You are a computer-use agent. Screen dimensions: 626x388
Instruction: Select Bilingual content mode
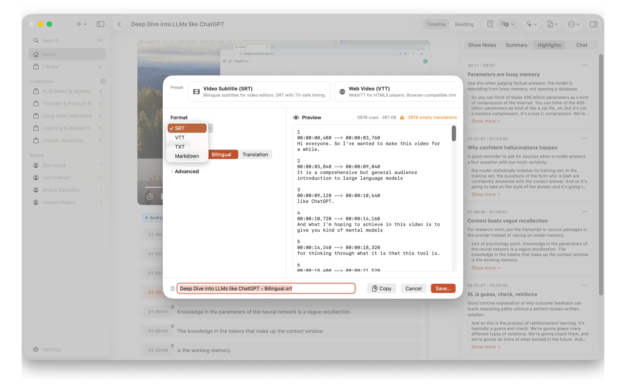pyautogui.click(x=221, y=154)
